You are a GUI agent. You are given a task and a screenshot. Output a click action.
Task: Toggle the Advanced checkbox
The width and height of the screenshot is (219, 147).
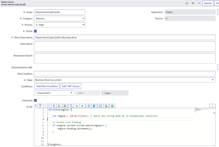click(36, 100)
